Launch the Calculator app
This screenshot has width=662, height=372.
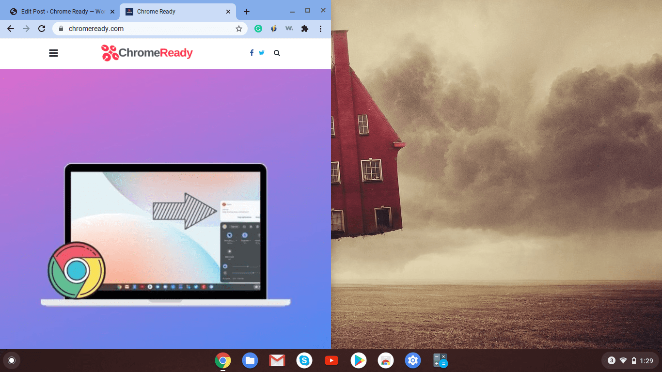pos(440,360)
